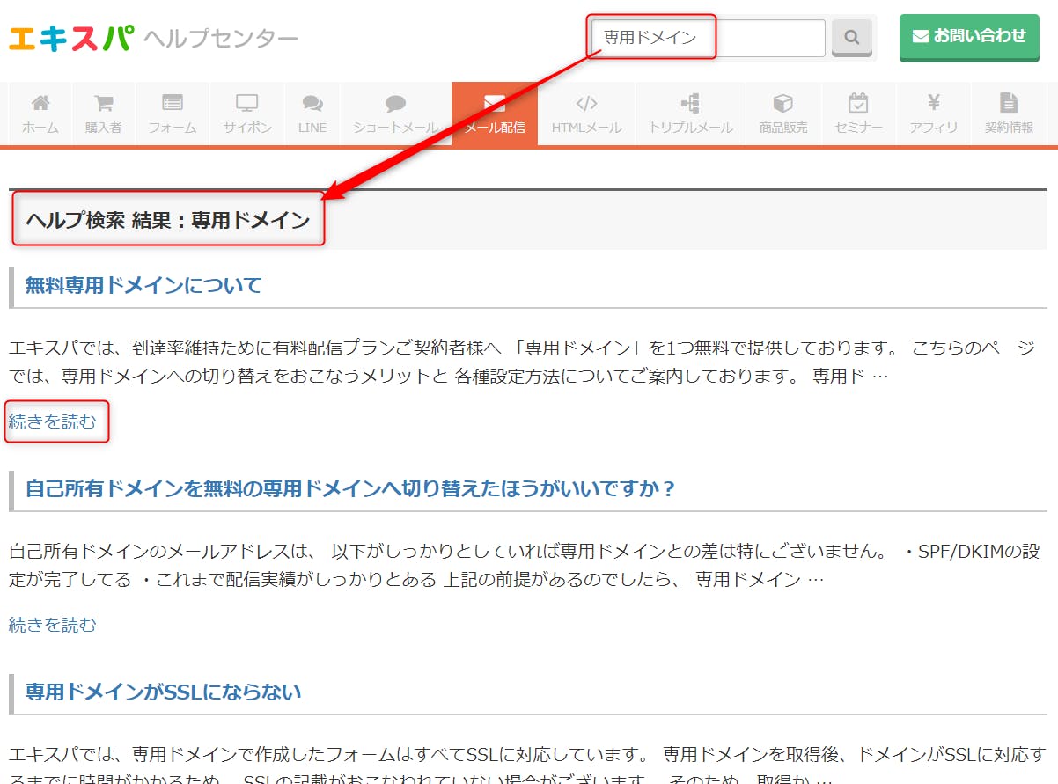The height and width of the screenshot is (784, 1058).
Task: Select the サイポン monitor icon tab
Action: [247, 114]
